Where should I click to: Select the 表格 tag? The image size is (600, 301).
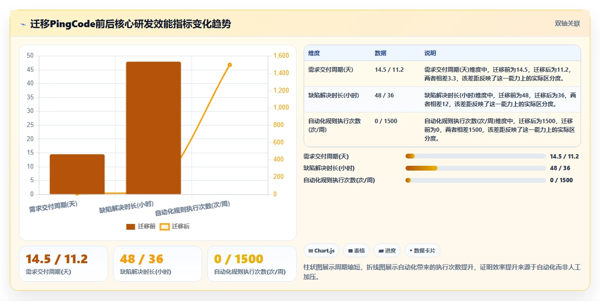356,251
